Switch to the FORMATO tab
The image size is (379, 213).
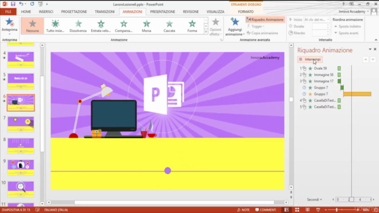(246, 12)
